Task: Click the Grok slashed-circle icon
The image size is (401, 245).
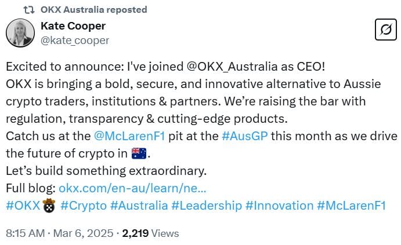Action: [x=382, y=30]
